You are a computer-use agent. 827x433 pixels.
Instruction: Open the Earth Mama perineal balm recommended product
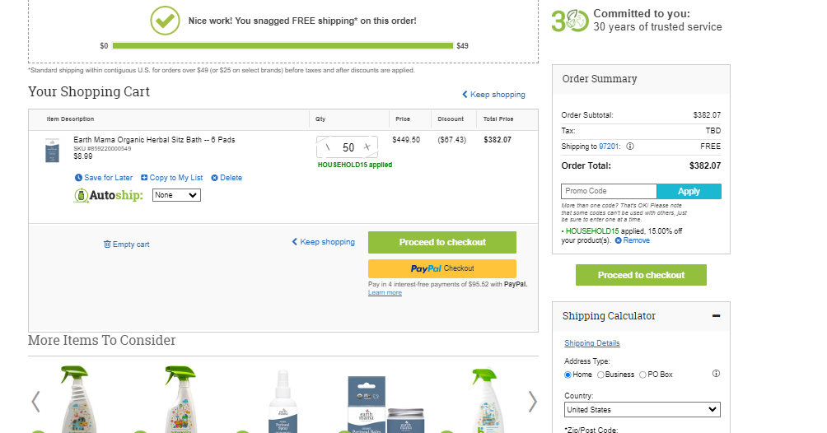[386, 404]
